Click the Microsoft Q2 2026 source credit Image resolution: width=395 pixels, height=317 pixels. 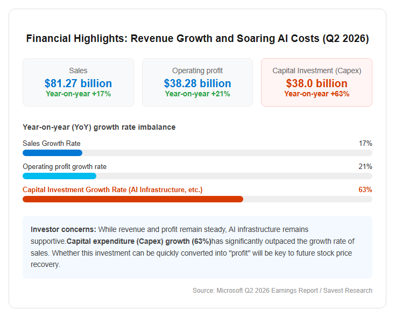tap(283, 291)
